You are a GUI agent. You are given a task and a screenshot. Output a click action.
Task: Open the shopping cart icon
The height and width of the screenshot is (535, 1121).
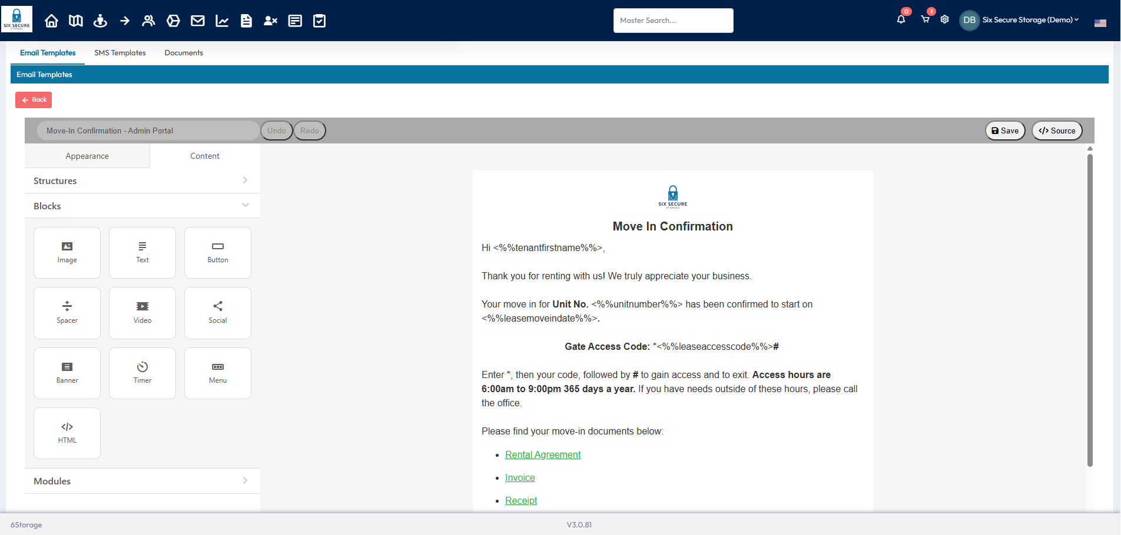925,19
